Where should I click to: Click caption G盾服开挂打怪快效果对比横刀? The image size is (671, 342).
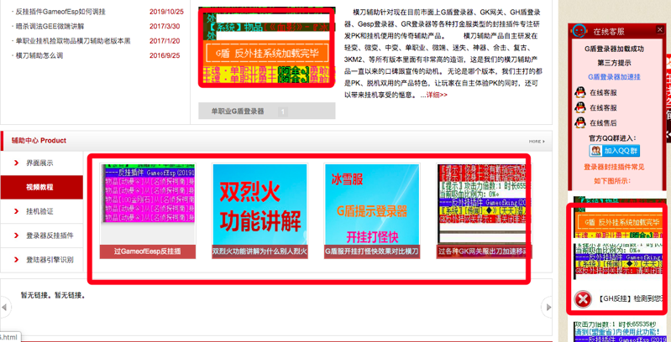372,252
